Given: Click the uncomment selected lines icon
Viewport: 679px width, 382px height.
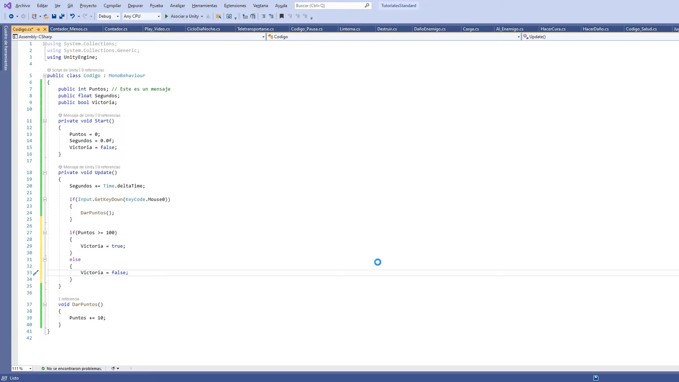Looking at the screenshot, I should (x=271, y=16).
